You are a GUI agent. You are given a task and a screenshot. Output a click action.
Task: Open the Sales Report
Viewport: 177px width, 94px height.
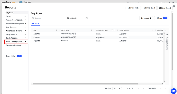[x=165, y=8]
